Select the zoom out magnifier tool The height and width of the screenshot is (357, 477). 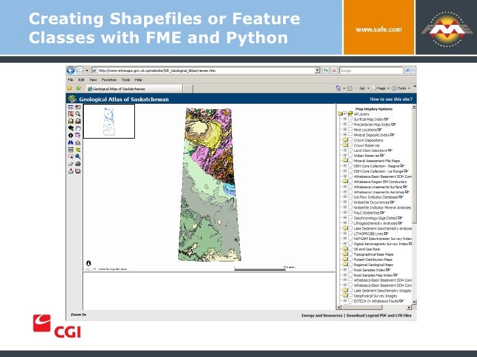78,114
